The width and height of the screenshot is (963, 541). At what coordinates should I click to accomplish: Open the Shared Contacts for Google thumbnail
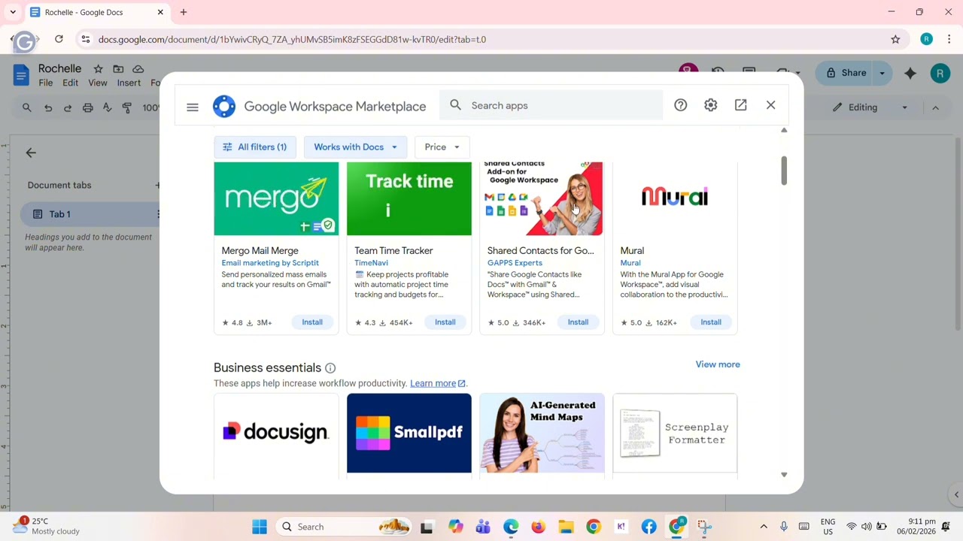(542, 198)
